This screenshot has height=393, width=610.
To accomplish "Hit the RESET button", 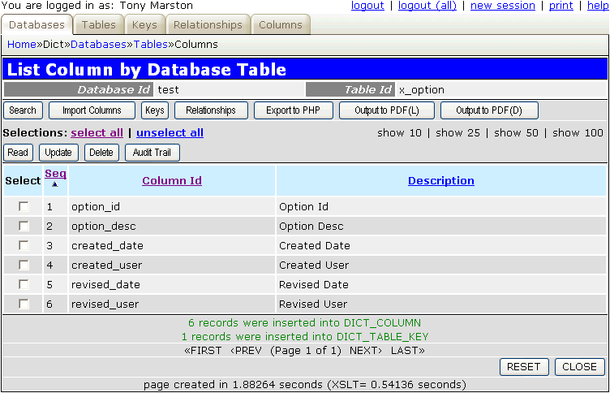I will click(523, 367).
